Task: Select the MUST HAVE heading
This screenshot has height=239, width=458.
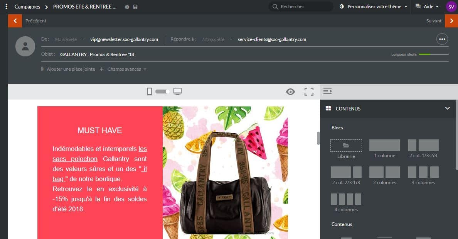Action: coord(100,131)
